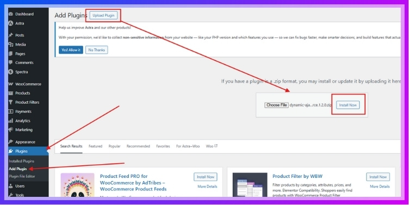Click the Appearance brush icon
The height and width of the screenshot is (205, 409).
(11, 142)
